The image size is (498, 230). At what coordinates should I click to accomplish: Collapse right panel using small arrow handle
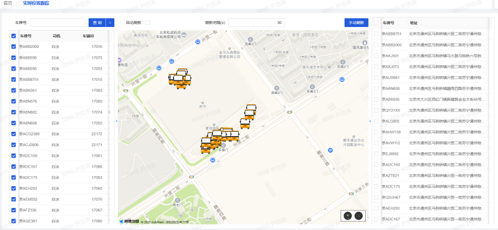pyautogui.click(x=370, y=121)
